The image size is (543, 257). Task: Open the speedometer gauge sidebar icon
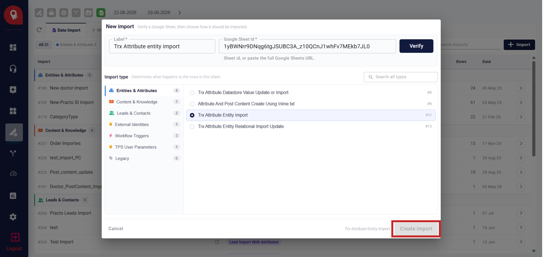(x=13, y=174)
